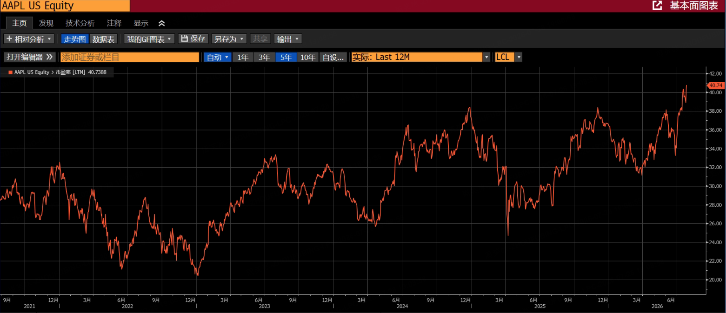Click the floppy disk 保存 icon
This screenshot has width=726, height=313.
pyautogui.click(x=184, y=39)
